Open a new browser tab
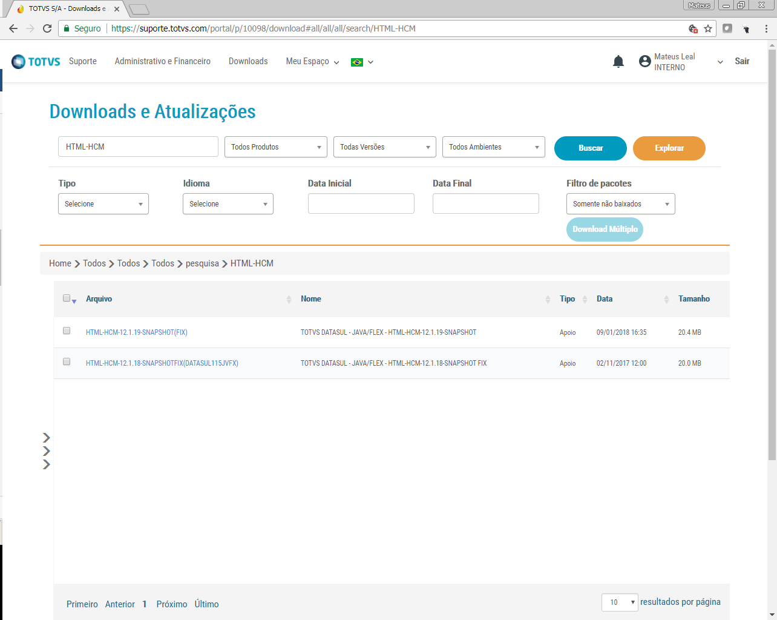The image size is (777, 620). click(139, 9)
